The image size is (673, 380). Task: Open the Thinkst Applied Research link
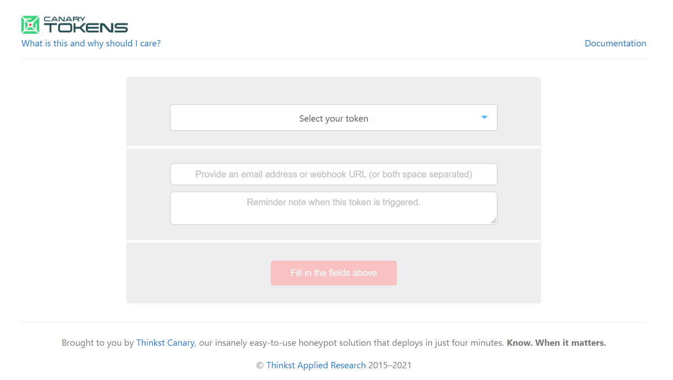pos(316,365)
